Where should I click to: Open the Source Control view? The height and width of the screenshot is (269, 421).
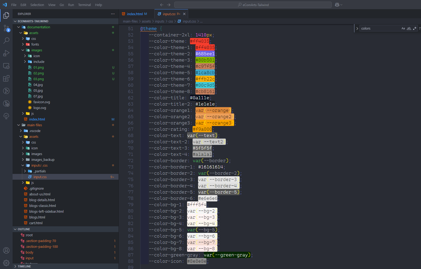6,28
